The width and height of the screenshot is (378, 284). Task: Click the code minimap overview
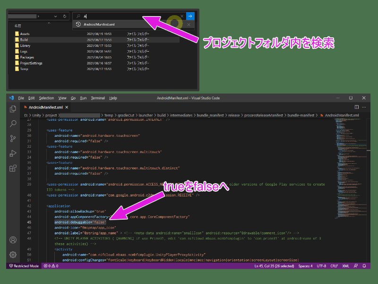point(351,169)
